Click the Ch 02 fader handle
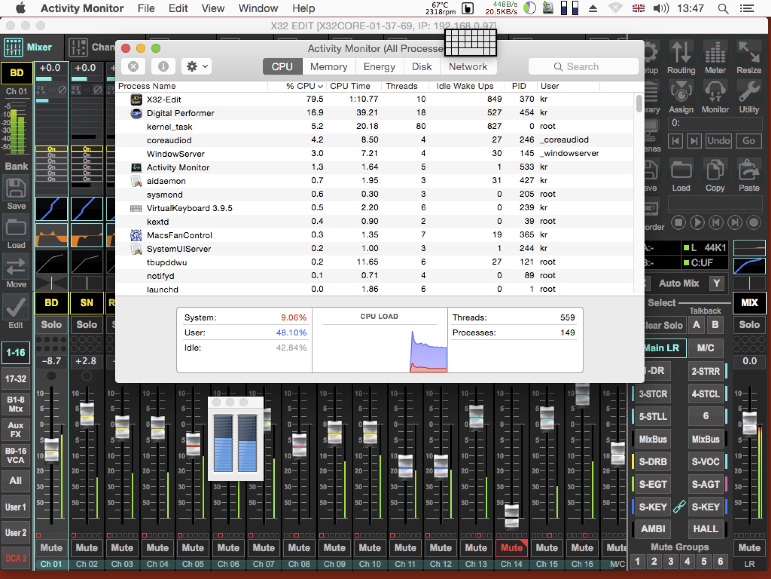The width and height of the screenshot is (771, 579). click(x=87, y=414)
